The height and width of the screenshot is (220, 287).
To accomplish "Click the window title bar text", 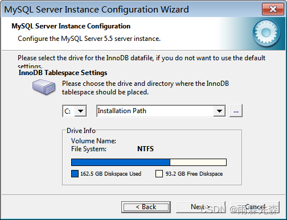I will coord(96,10).
